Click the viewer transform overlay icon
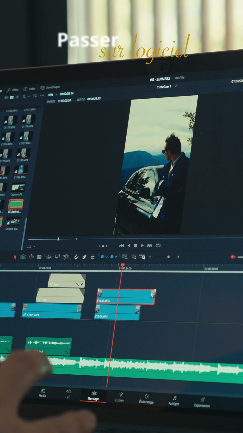Viewport: 243px width, 433px height. click(29, 246)
